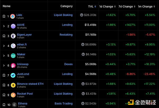159x108 pixels.
Task: Click the Binance staked ETH logo
Action: [13, 85]
